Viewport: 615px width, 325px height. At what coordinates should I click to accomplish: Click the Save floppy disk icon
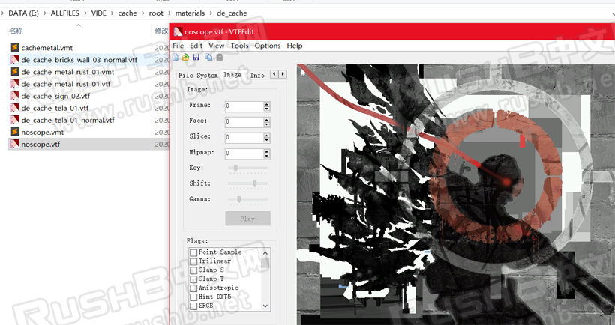[196, 57]
